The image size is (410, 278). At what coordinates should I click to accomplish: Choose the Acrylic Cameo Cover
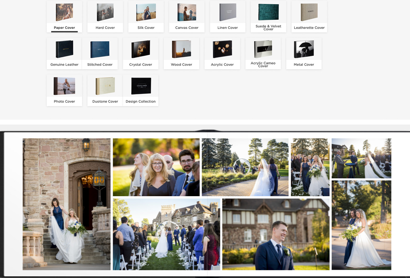click(263, 53)
